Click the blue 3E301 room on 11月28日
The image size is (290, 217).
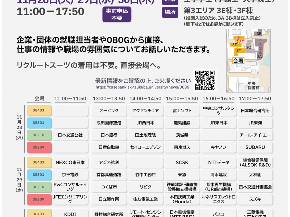click(39, 123)
